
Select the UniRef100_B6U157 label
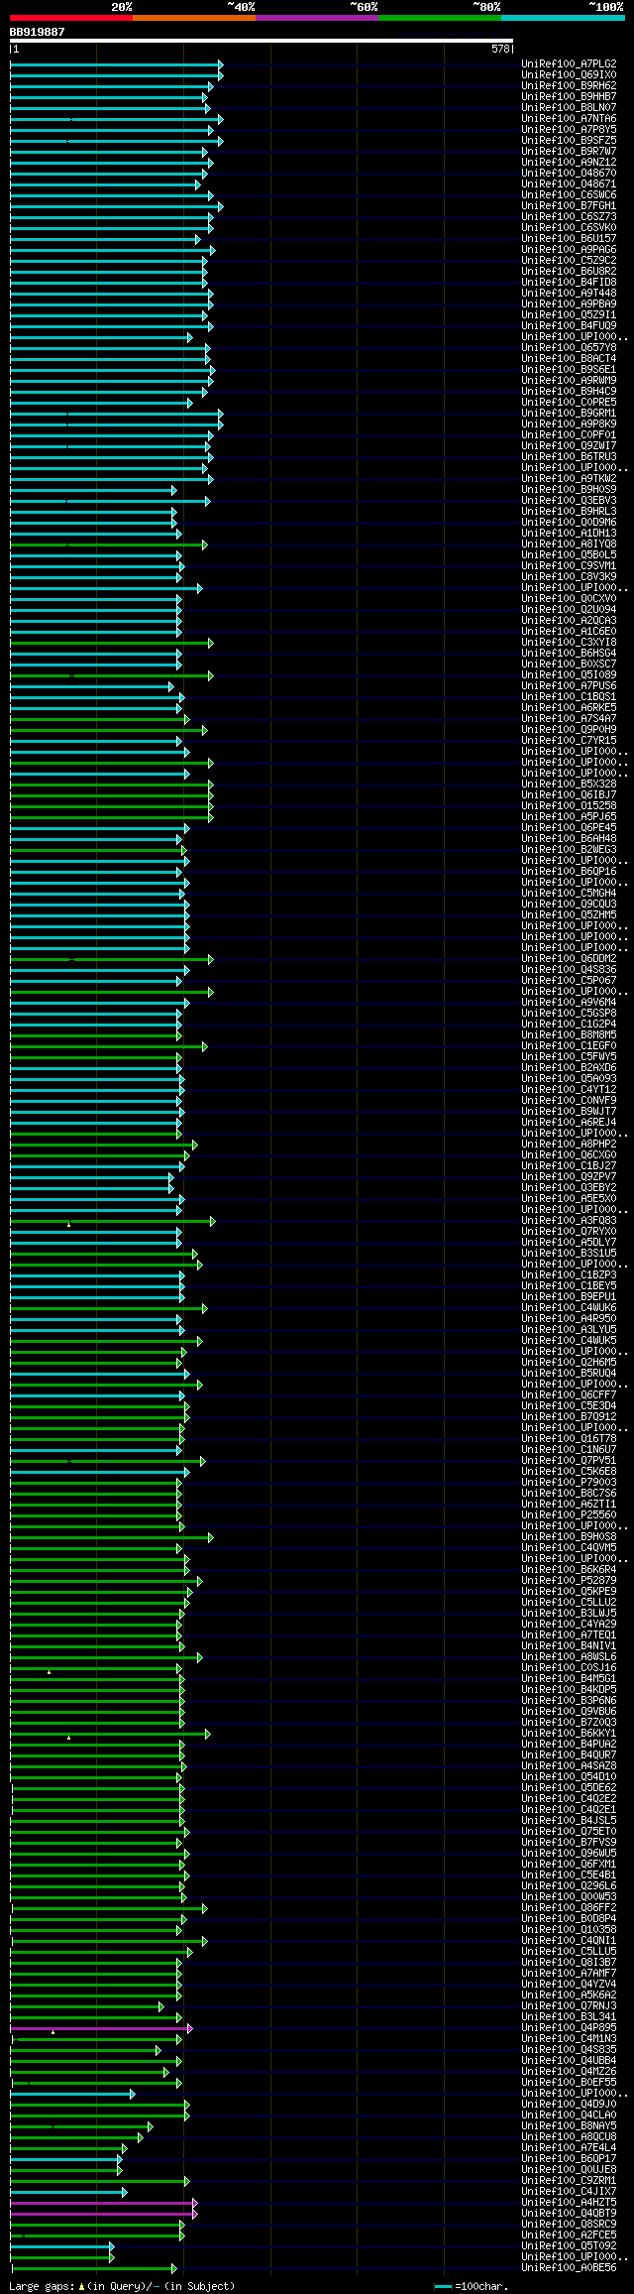click(569, 239)
